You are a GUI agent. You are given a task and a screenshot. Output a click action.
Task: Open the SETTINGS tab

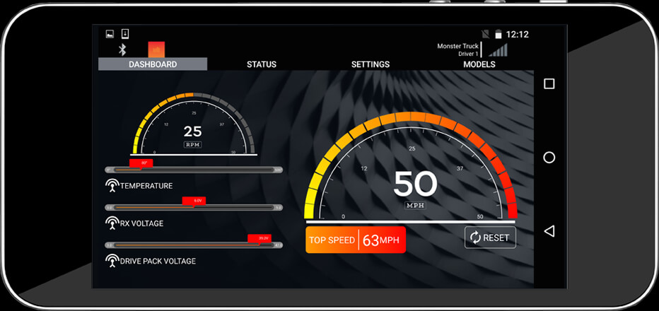(x=371, y=64)
